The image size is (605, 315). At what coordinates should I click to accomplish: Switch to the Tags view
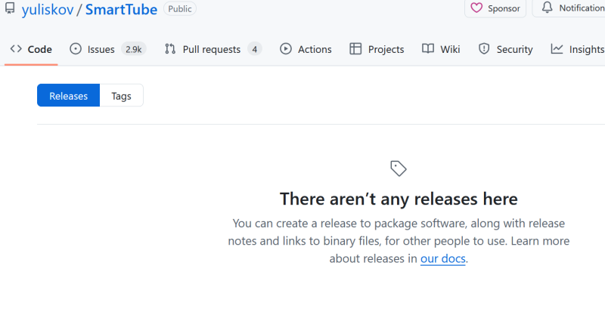[121, 96]
